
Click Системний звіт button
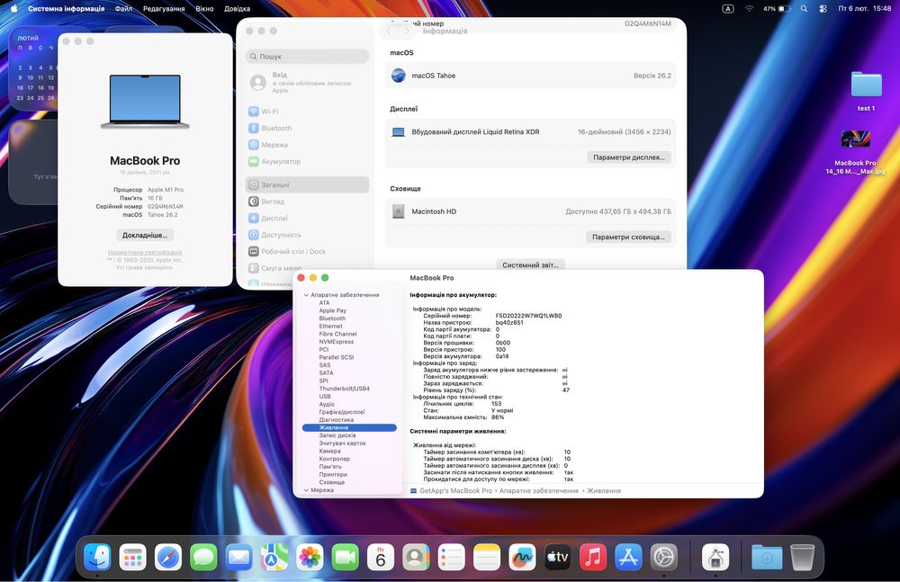pos(530,265)
